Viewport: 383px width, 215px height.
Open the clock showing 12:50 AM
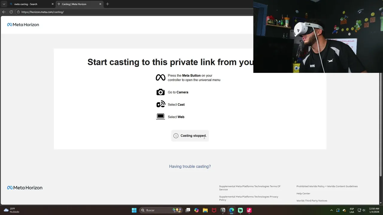pos(374,210)
